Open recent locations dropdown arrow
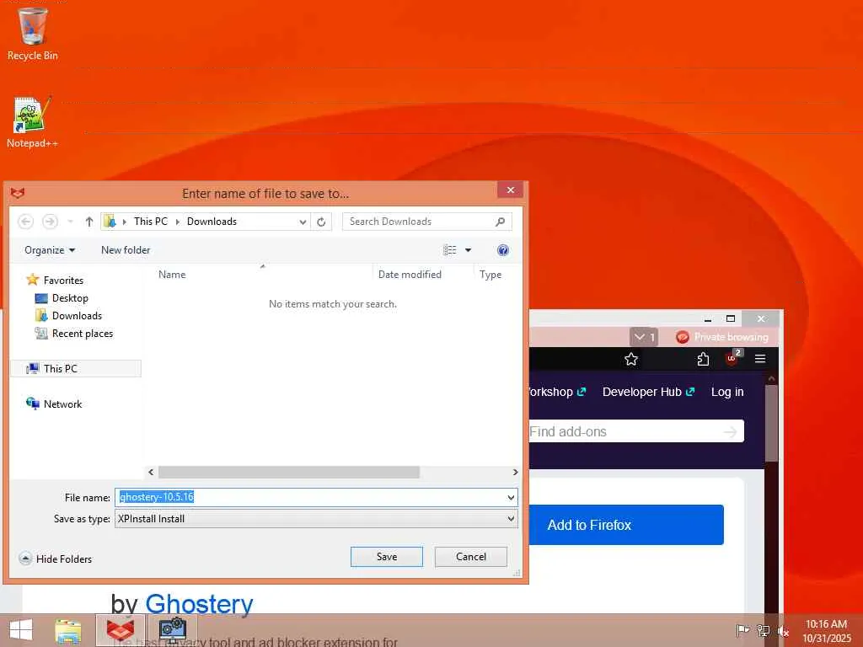The height and width of the screenshot is (647, 863). point(71,222)
